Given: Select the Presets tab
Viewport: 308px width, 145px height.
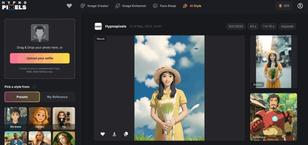Looking at the screenshot, I should coord(22,97).
